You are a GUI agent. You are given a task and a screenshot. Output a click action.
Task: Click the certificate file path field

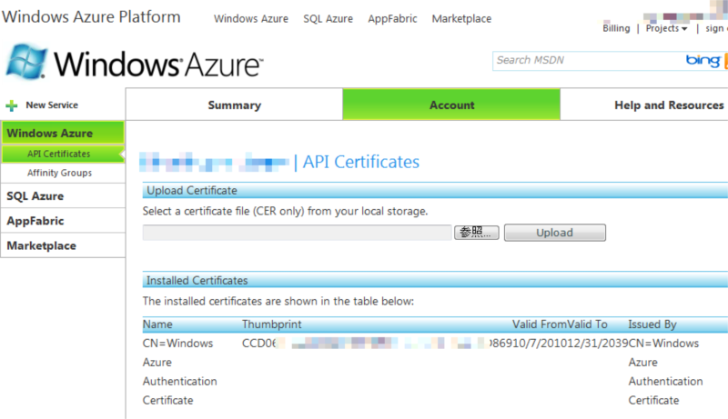297,233
